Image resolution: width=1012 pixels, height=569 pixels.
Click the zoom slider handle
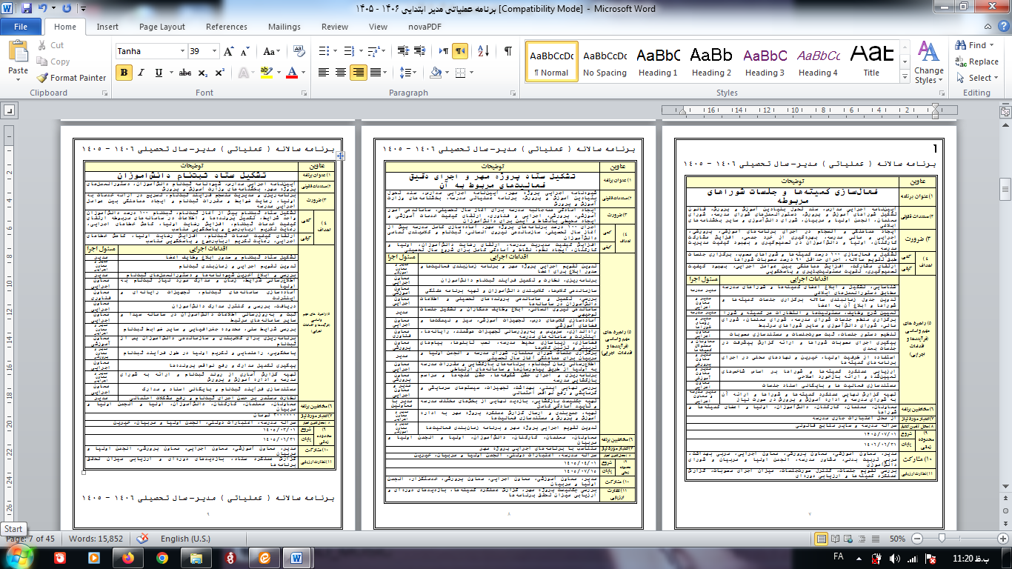[x=942, y=539]
